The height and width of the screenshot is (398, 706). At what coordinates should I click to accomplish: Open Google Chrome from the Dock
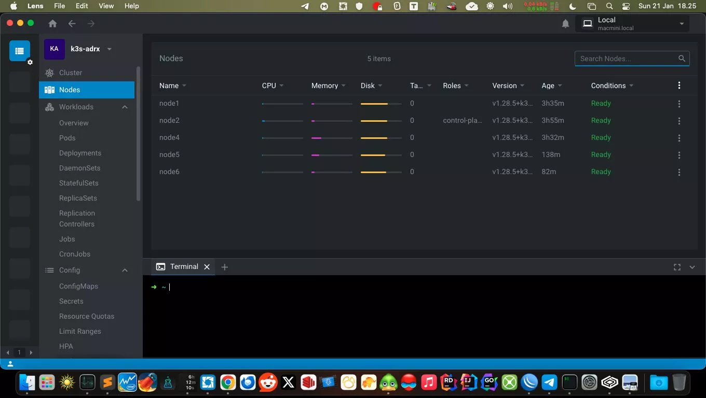click(228, 382)
